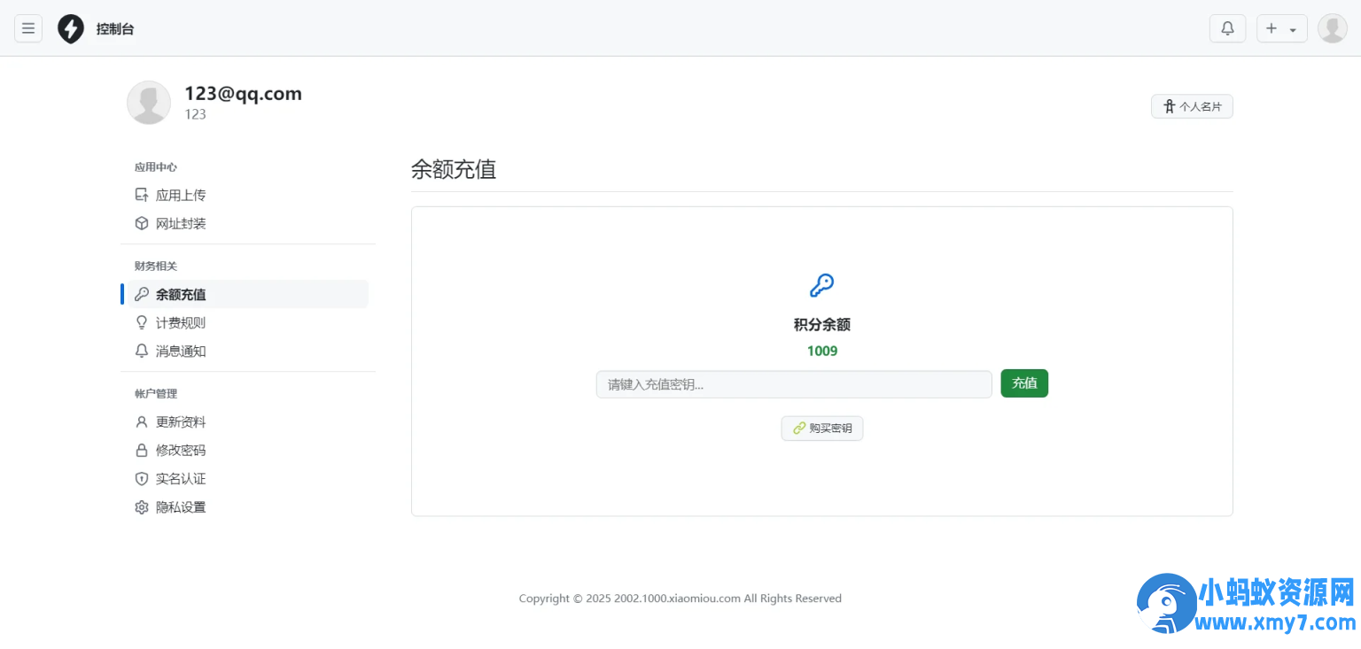Click the large profile avatar picture
This screenshot has width=1361, height=649.
pos(149,103)
